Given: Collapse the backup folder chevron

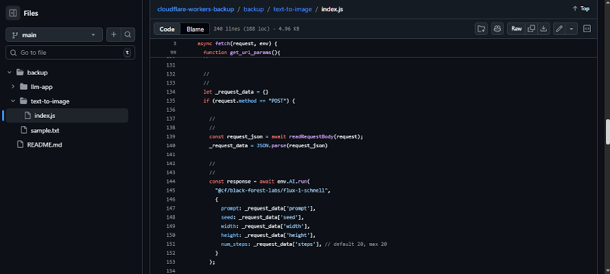Looking at the screenshot, I should coord(10,73).
